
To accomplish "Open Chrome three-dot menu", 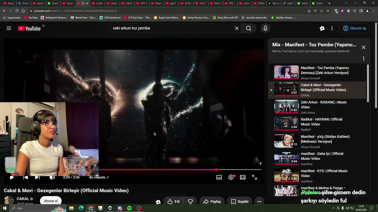I will (374, 11).
